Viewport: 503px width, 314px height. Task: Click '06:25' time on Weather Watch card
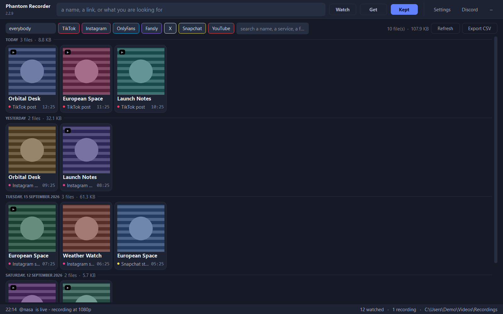(103, 264)
